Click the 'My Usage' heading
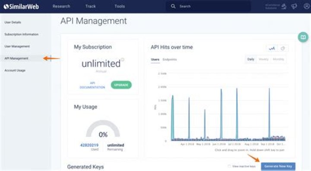Screen dimensions: 311x171 [86, 107]
